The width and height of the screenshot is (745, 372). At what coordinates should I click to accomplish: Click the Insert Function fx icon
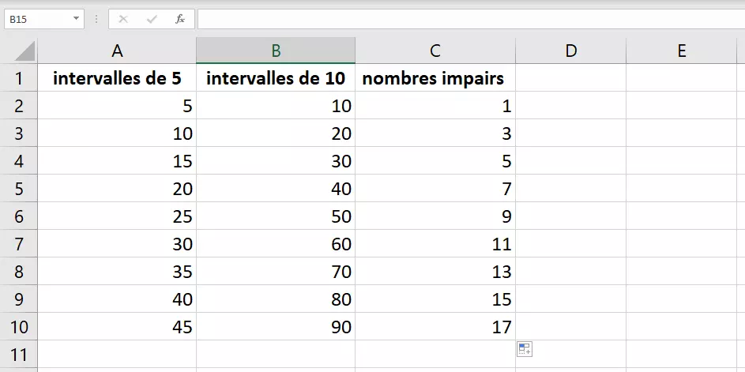[x=180, y=20]
